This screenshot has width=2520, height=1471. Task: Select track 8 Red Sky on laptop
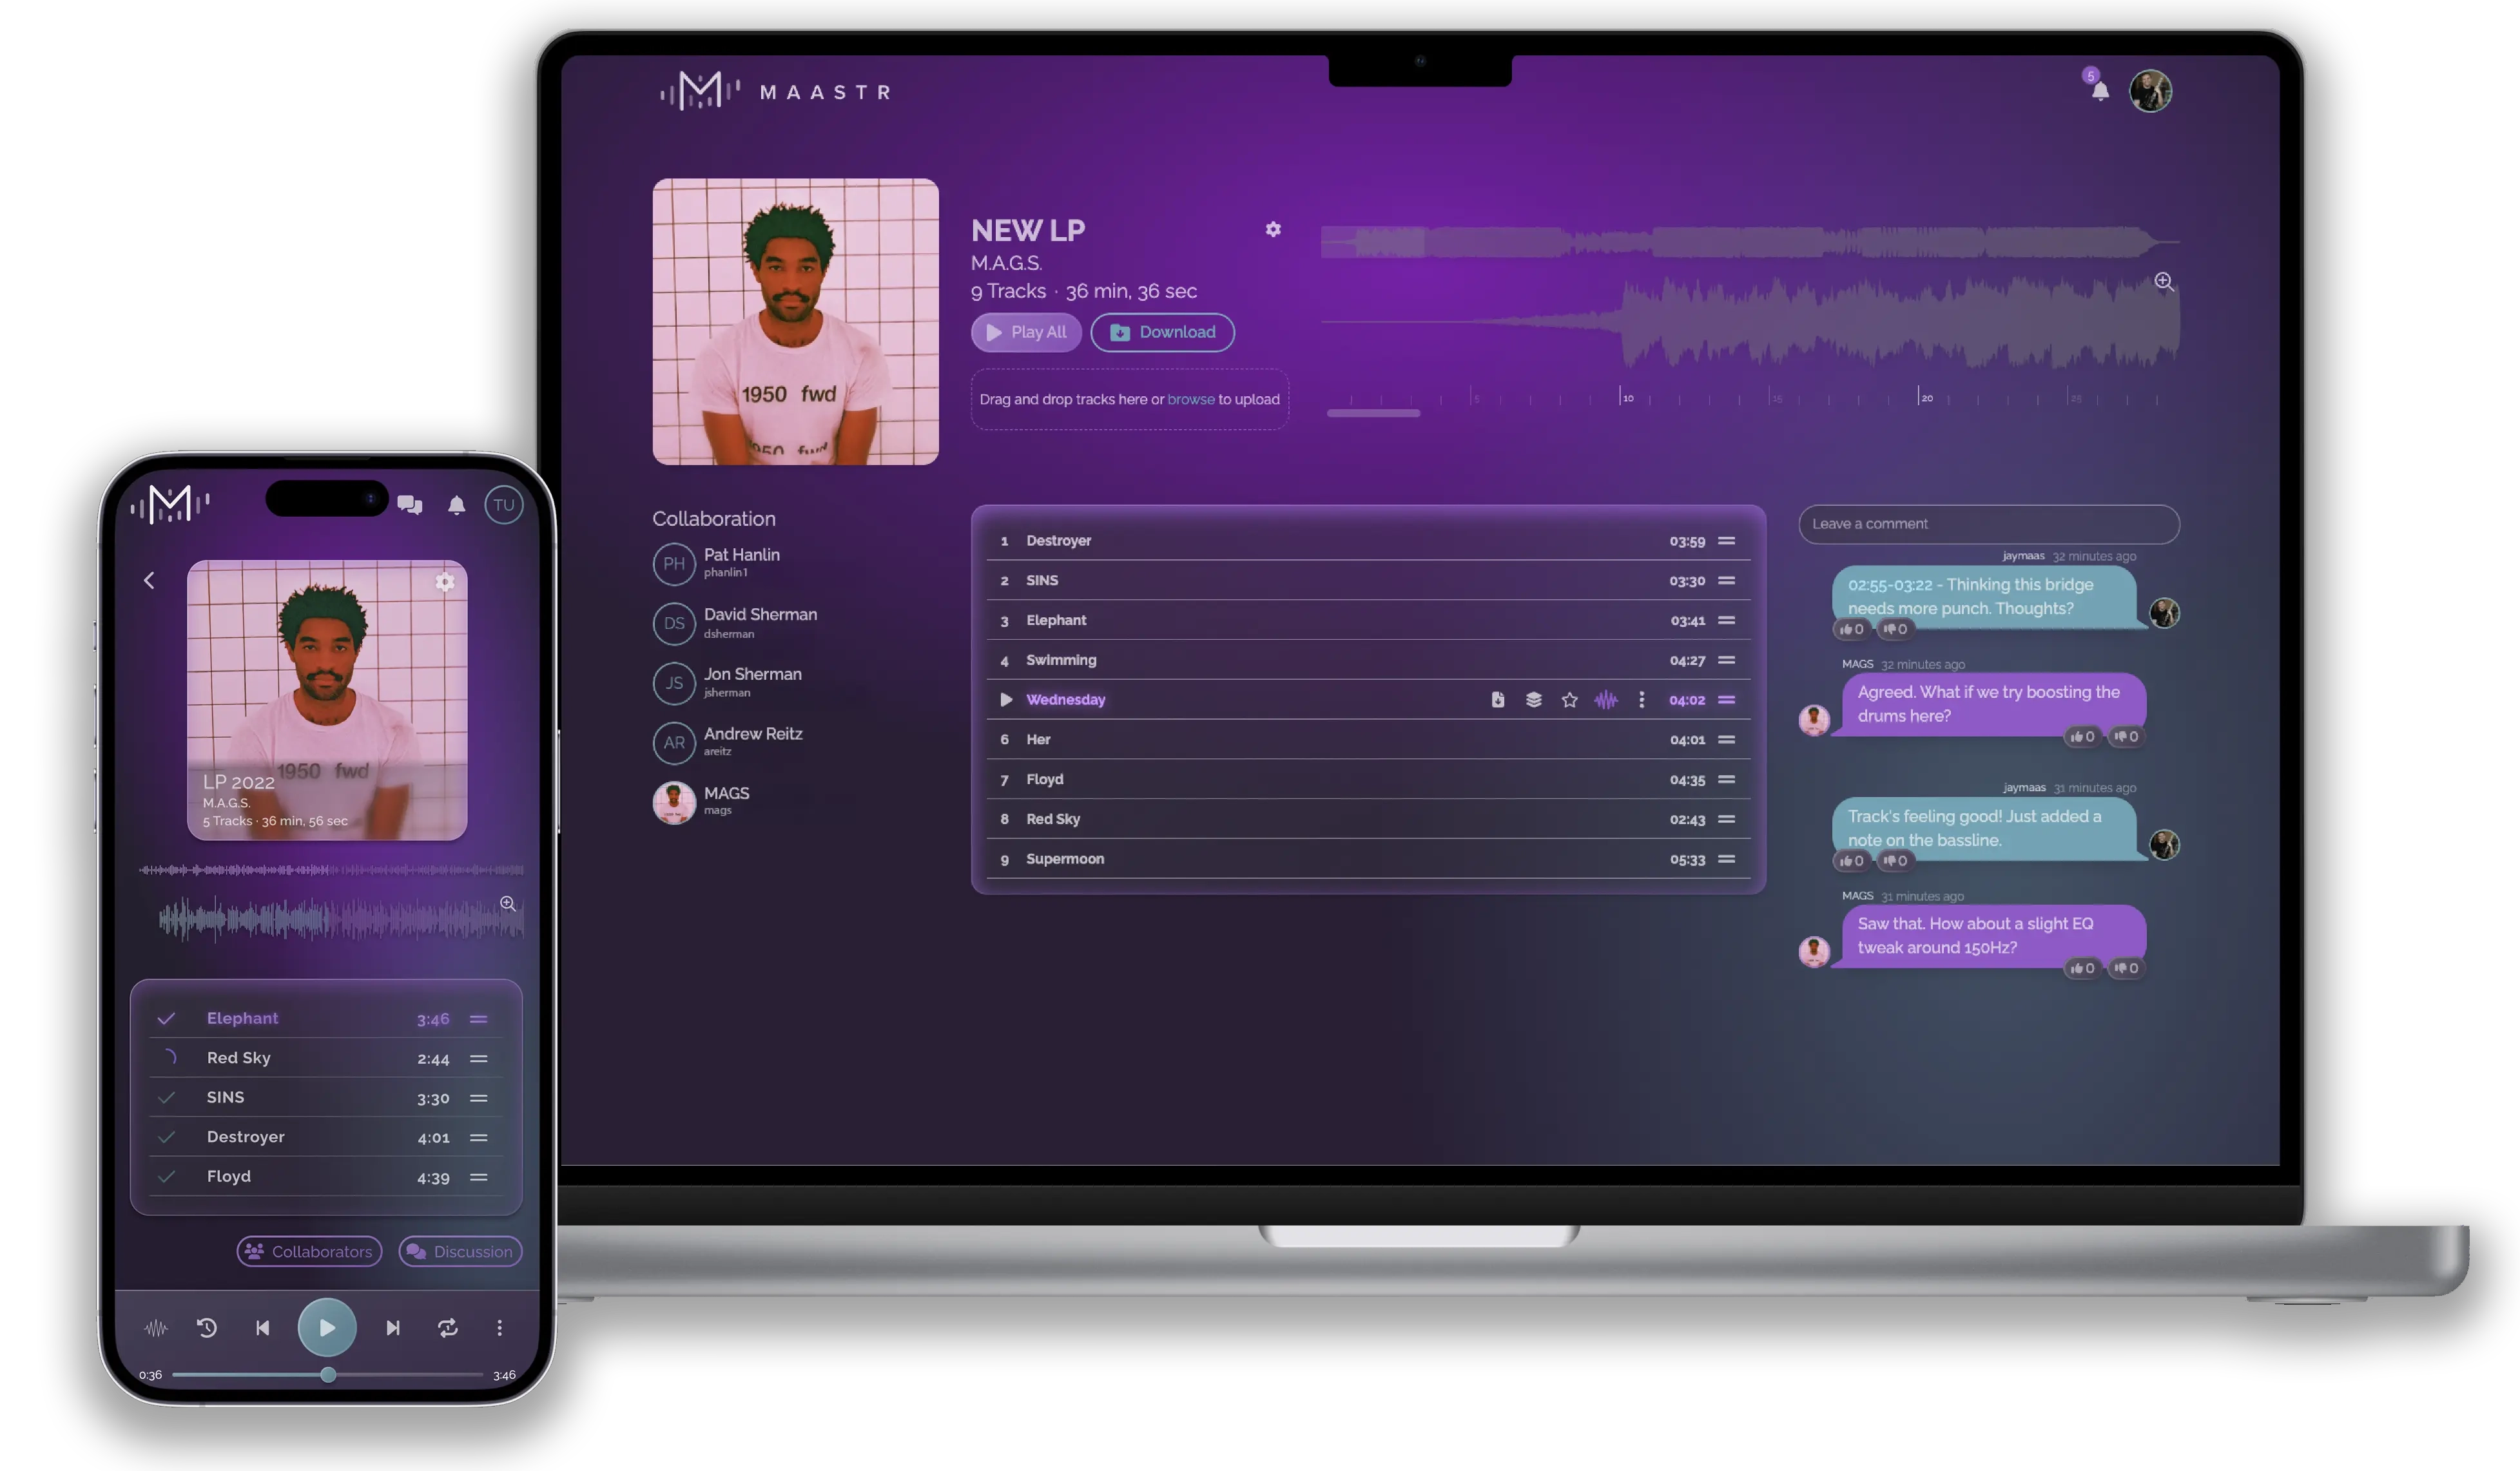pyautogui.click(x=1367, y=819)
